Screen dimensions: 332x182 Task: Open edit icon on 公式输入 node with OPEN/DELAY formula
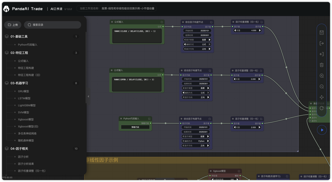tap(162, 70)
